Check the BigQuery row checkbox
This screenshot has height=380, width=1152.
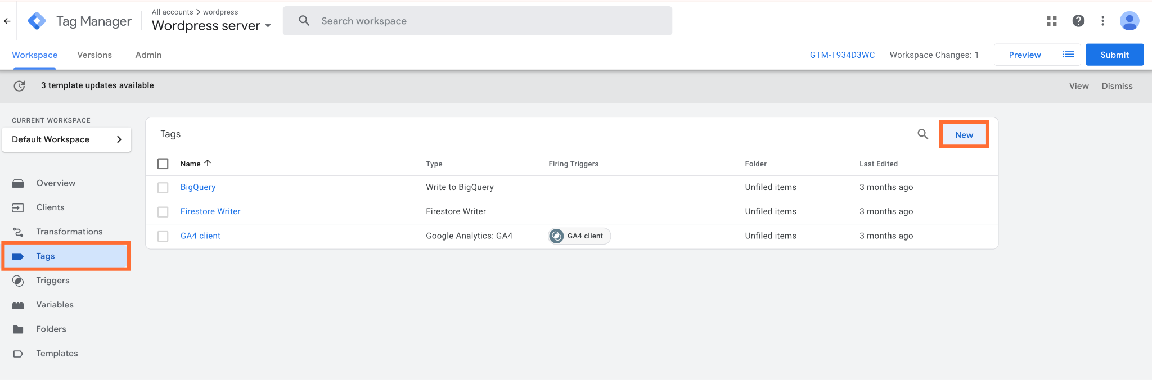click(x=163, y=188)
